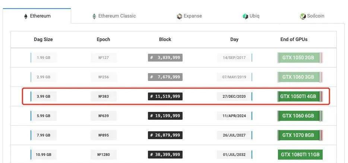The width and height of the screenshot is (348, 163).
Task: Click the epoch №383 label
Action: coord(103,96)
